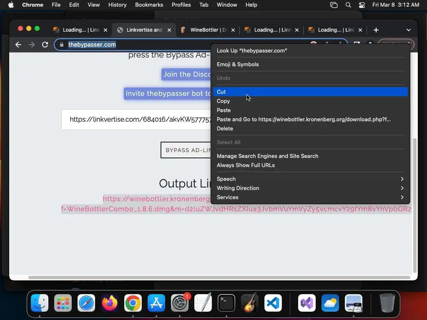
Task: Choose Delete from the context menu
Action: click(310, 128)
